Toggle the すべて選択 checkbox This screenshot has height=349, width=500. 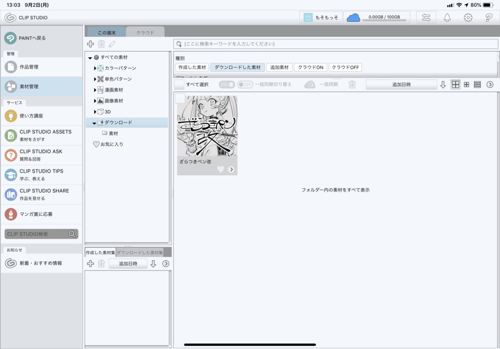[x=180, y=84]
